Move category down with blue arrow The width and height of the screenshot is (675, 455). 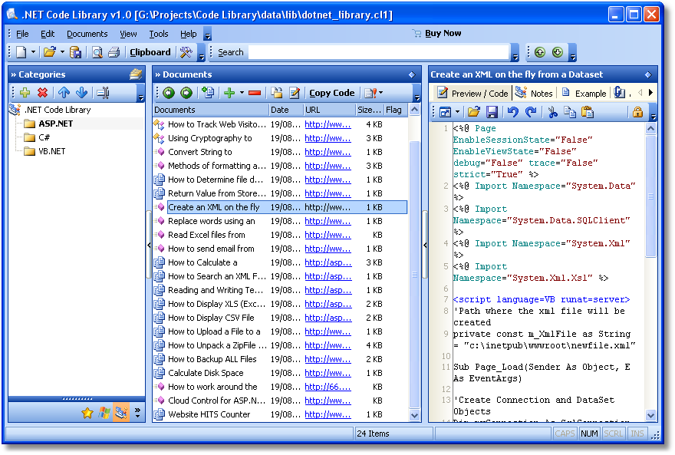81,93
